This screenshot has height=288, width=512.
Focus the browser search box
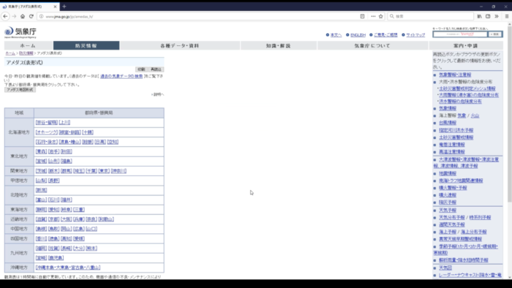point(431,16)
